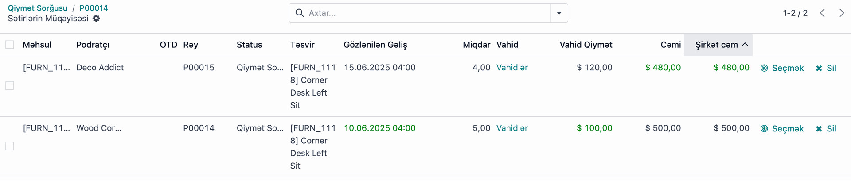Open Vahidlər link in first row
The image size is (851, 181).
pyautogui.click(x=512, y=68)
